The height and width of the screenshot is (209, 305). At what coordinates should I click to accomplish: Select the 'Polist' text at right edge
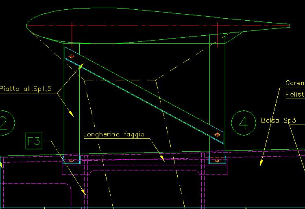(295, 95)
